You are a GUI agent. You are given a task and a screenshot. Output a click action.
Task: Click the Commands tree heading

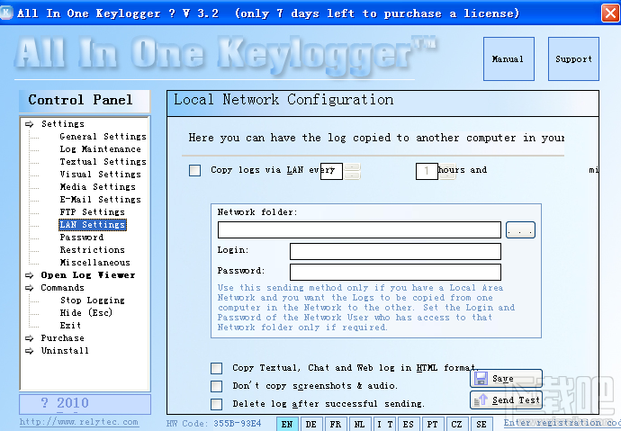(63, 288)
